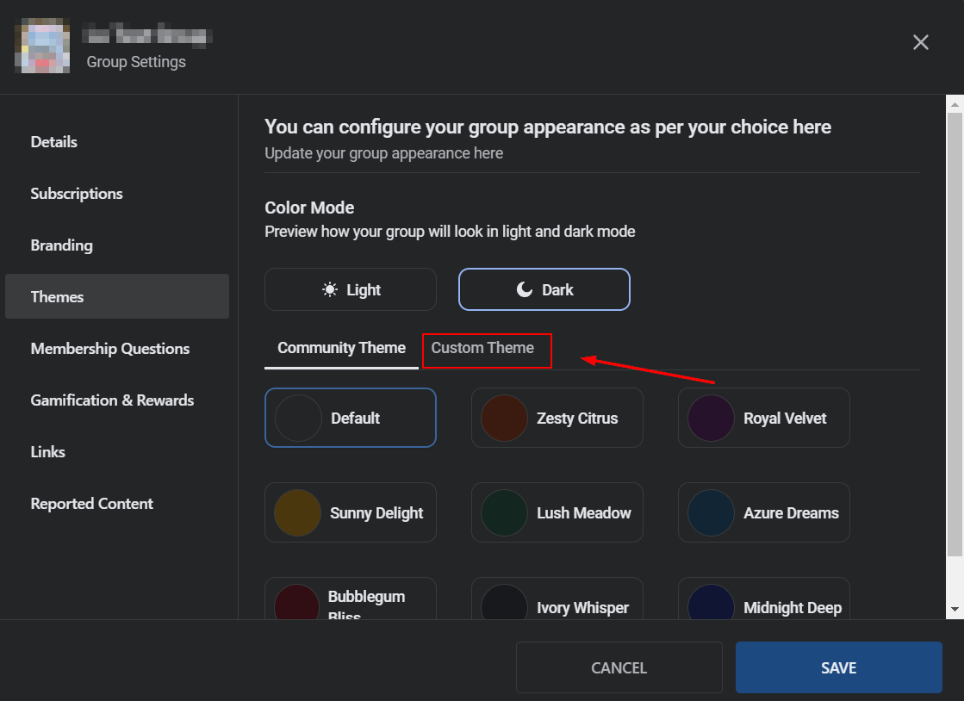964x701 pixels.
Task: Go to Subscriptions in sidebar
Action: (x=77, y=194)
